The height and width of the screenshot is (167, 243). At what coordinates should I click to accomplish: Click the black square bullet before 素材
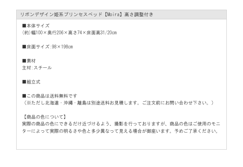[x=24, y=61]
